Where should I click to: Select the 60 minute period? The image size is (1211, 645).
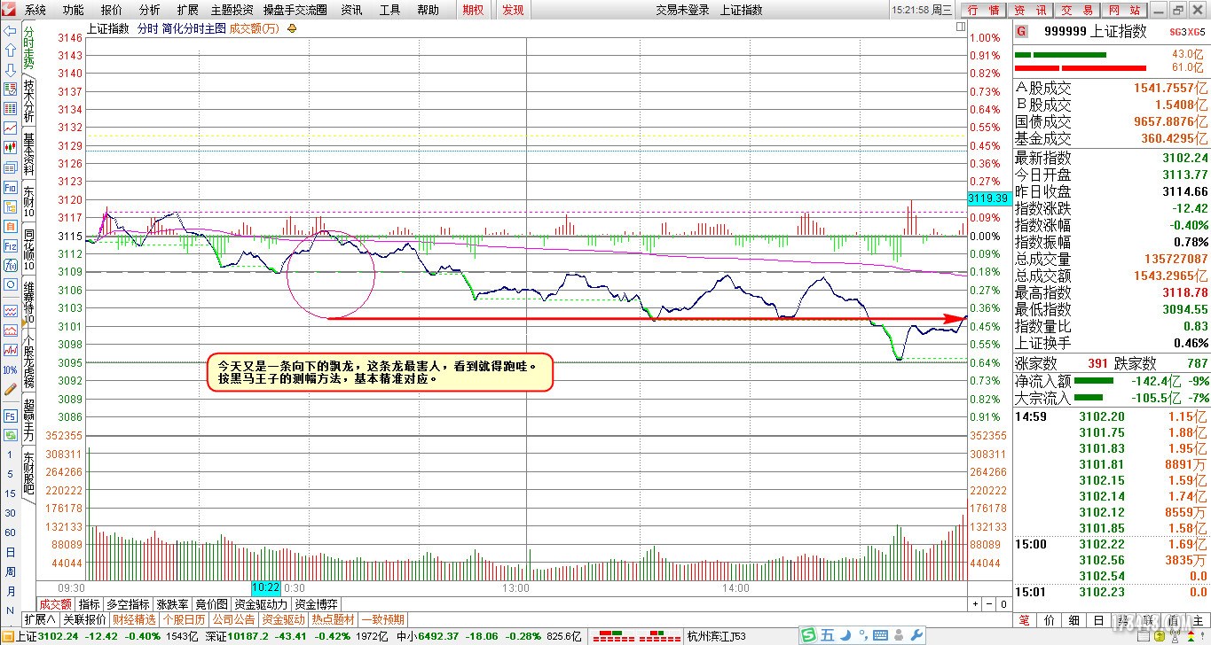click(10, 532)
